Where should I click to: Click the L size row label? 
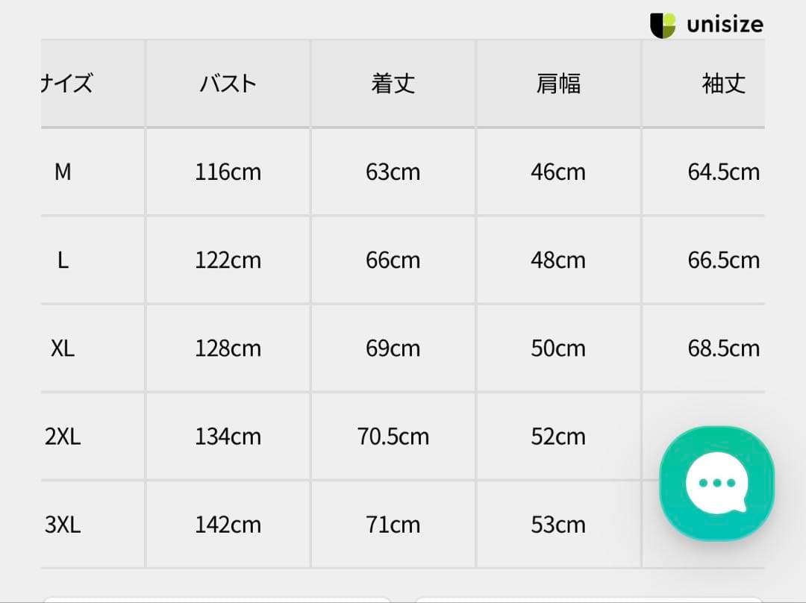pos(63,260)
